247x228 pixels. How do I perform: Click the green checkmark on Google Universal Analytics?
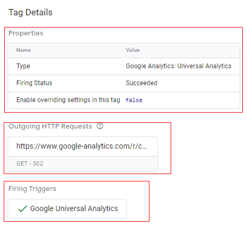click(x=22, y=209)
